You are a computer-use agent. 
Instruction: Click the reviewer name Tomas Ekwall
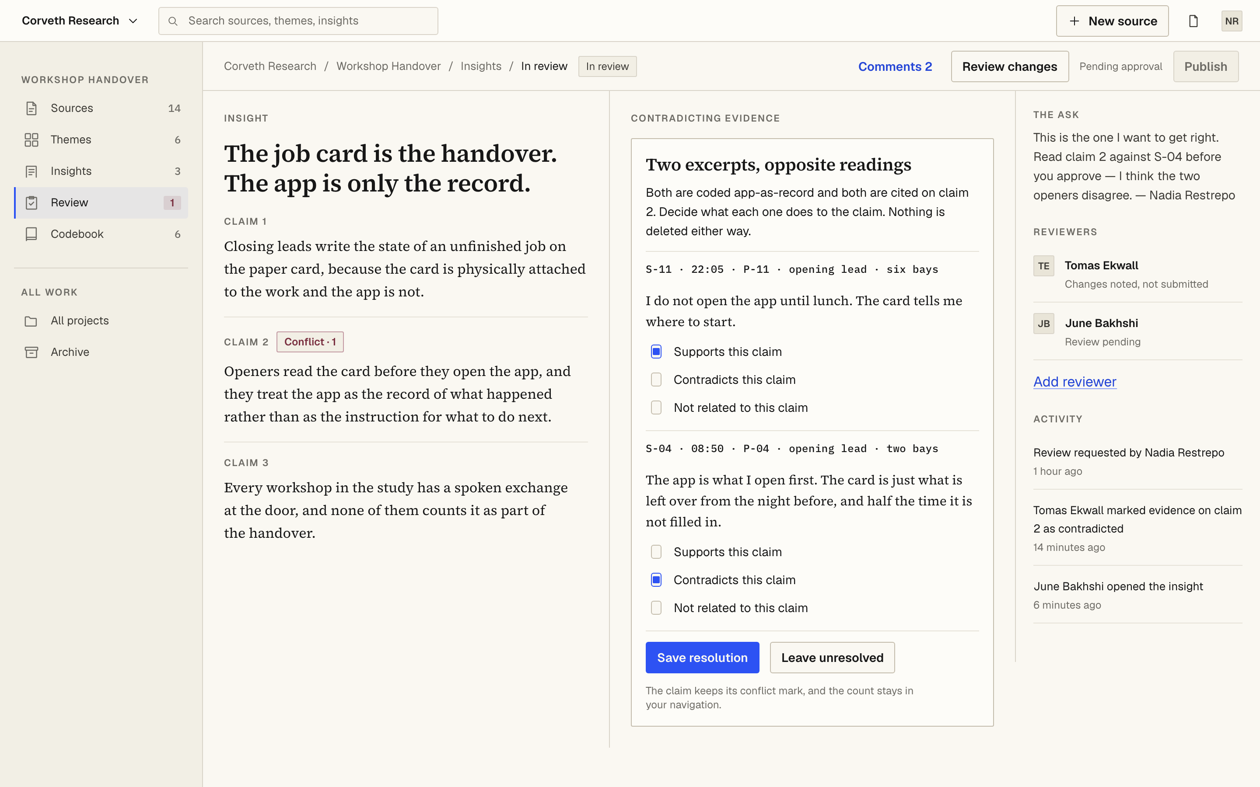click(x=1101, y=265)
